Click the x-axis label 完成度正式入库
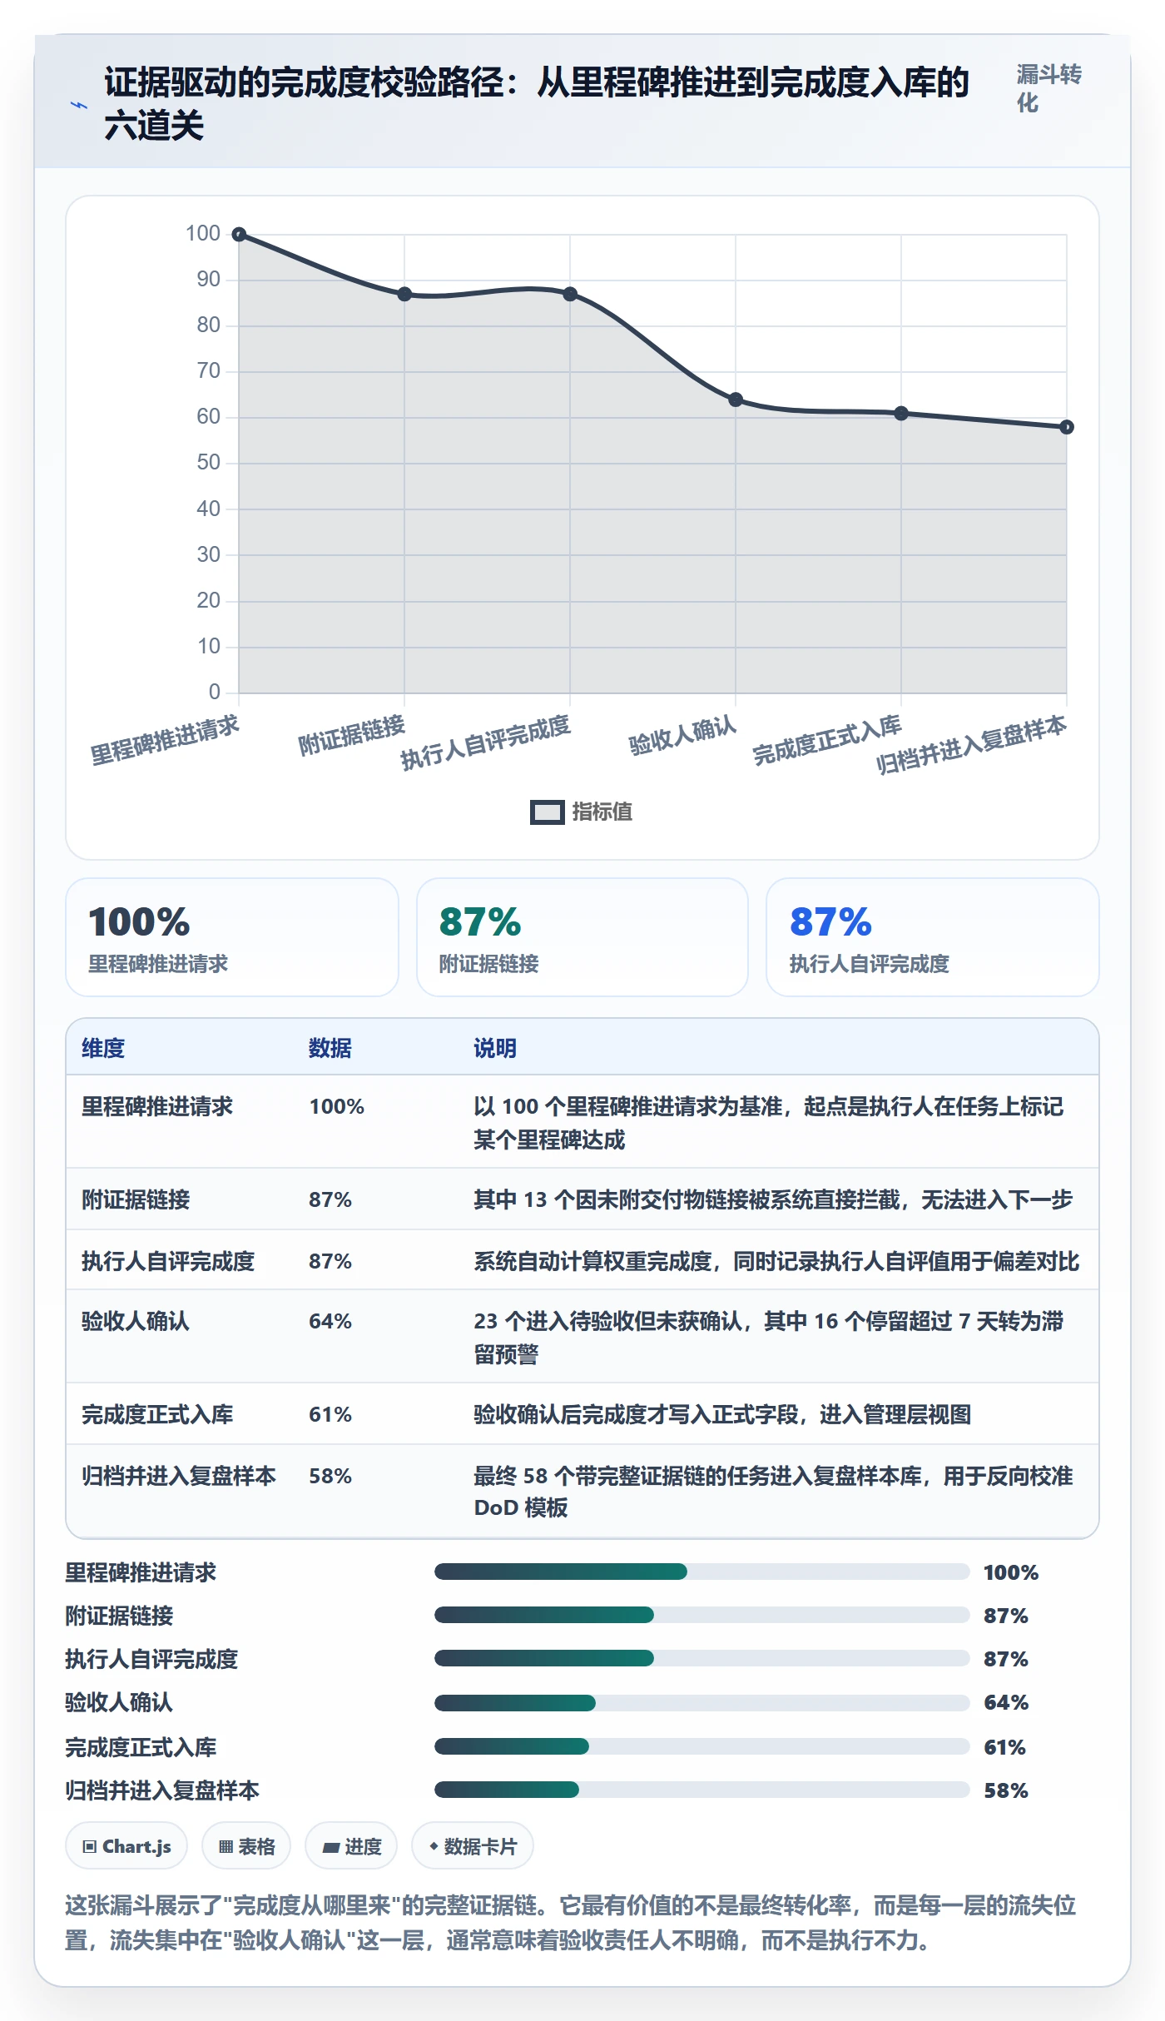 pos(827,740)
